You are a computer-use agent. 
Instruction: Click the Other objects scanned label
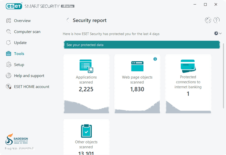86,144
